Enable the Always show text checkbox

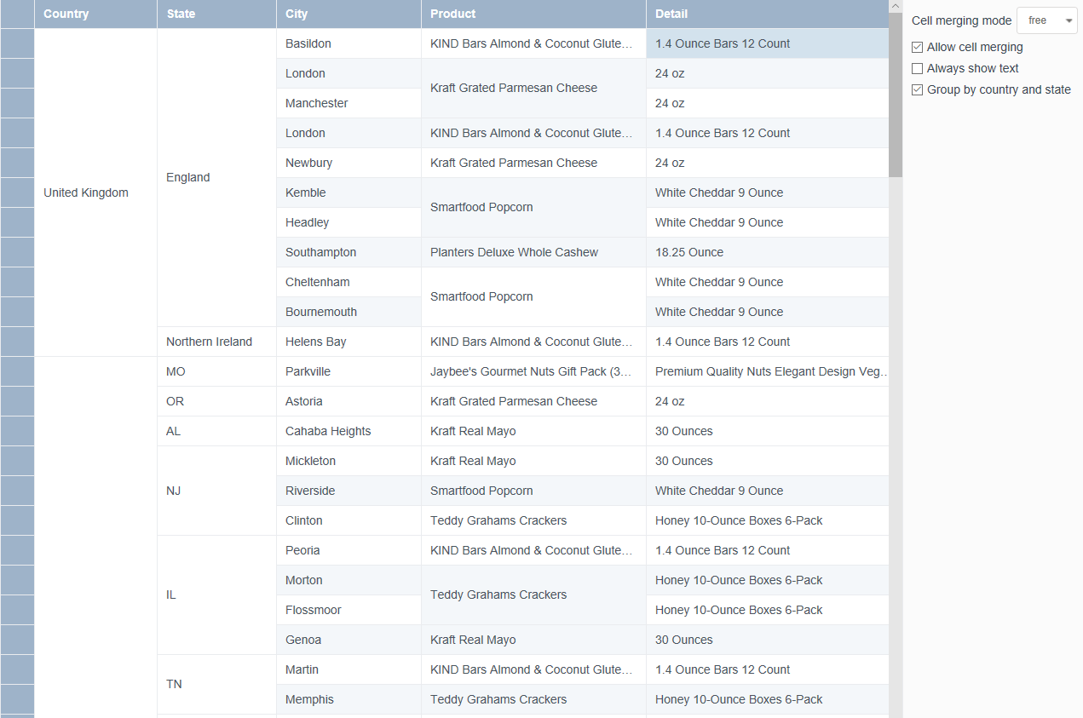(918, 69)
